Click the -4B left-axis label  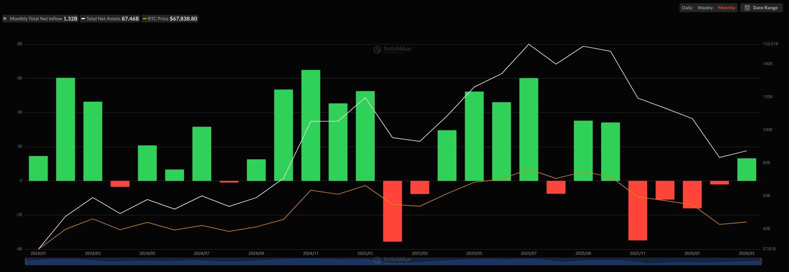pyautogui.click(x=19, y=249)
